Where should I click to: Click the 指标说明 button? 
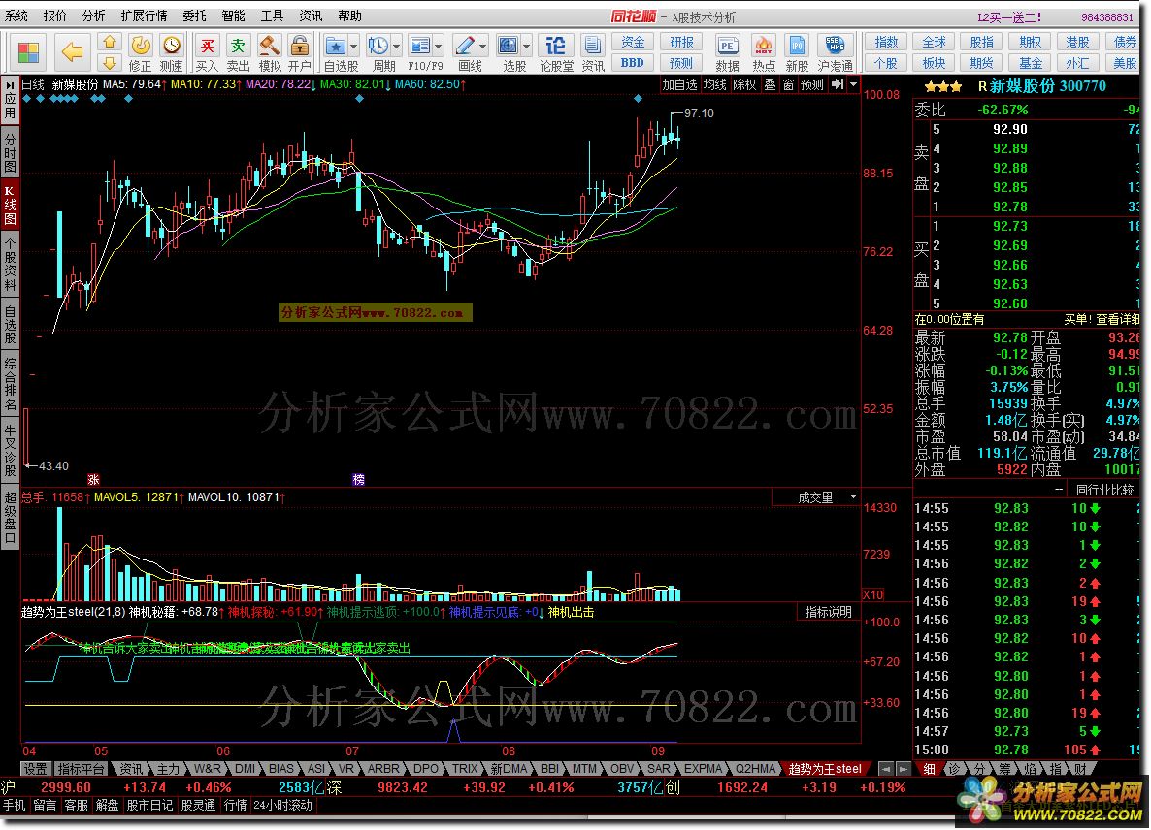click(828, 612)
